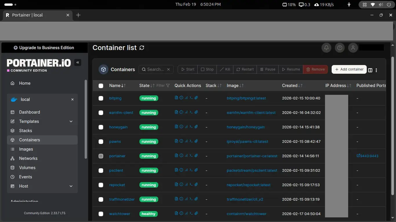Focus the container Search field
The height and width of the screenshot is (222, 396).
(155, 69)
